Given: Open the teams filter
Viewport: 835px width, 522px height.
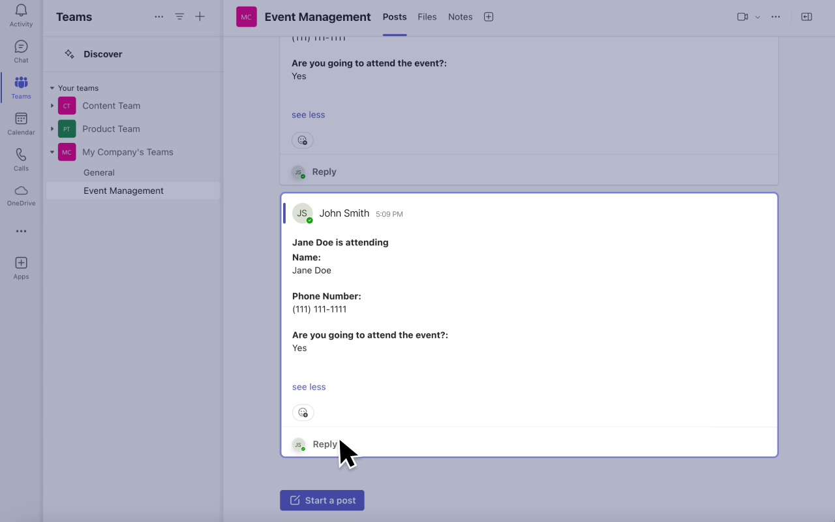Looking at the screenshot, I should pyautogui.click(x=179, y=16).
